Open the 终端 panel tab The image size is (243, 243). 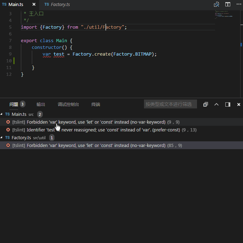[96, 104]
